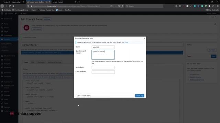This screenshot has height=123, width=220.
Task: Open Pages in the WordPress sidebar
Action: point(6,32)
